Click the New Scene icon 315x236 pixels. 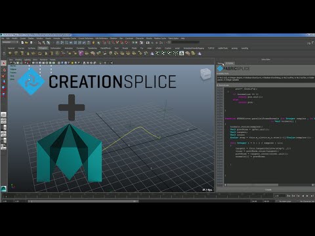point(22,43)
